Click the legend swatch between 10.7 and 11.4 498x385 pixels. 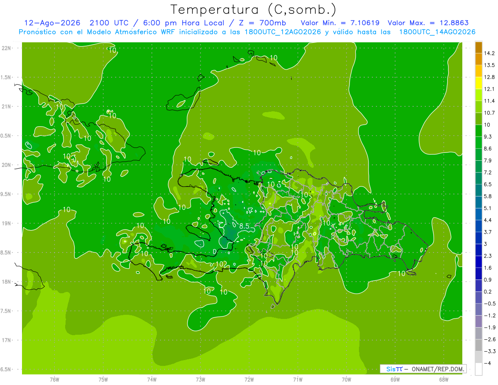[478, 107]
